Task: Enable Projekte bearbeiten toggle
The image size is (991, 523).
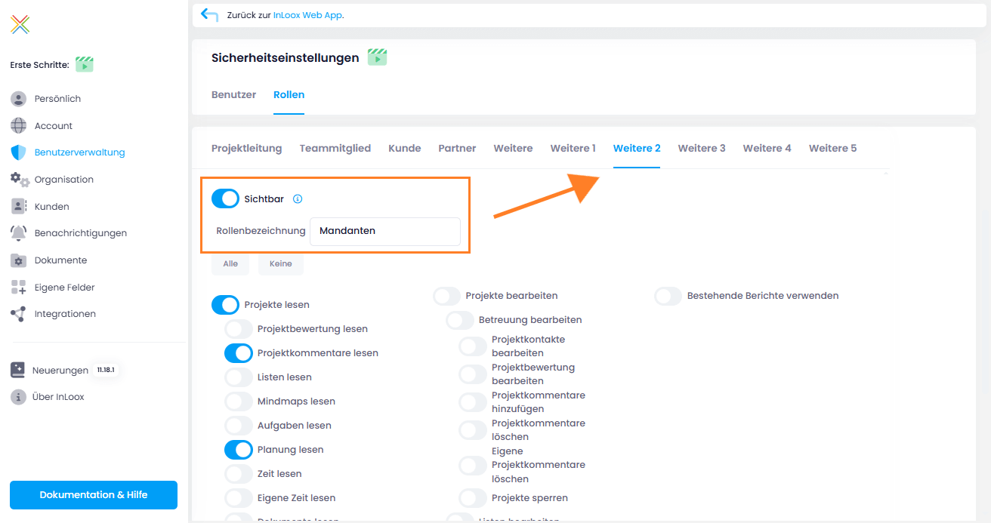Action: [x=447, y=296]
